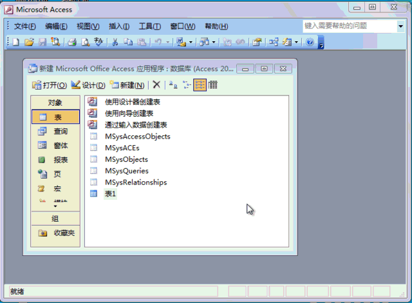The width and height of the screenshot is (412, 303).
Task: Open a file with the folder icon
Action: point(29,42)
